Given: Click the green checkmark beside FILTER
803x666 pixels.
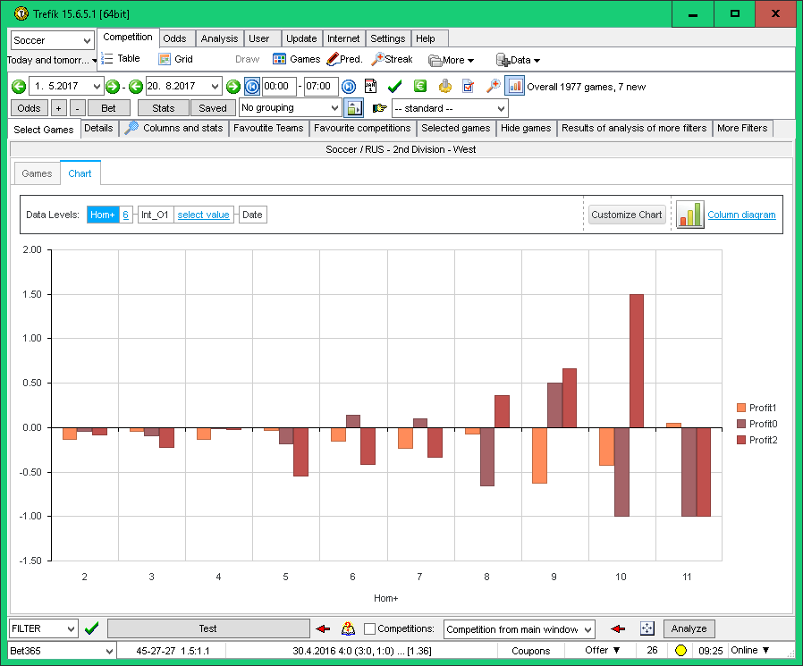Looking at the screenshot, I should pos(91,628).
